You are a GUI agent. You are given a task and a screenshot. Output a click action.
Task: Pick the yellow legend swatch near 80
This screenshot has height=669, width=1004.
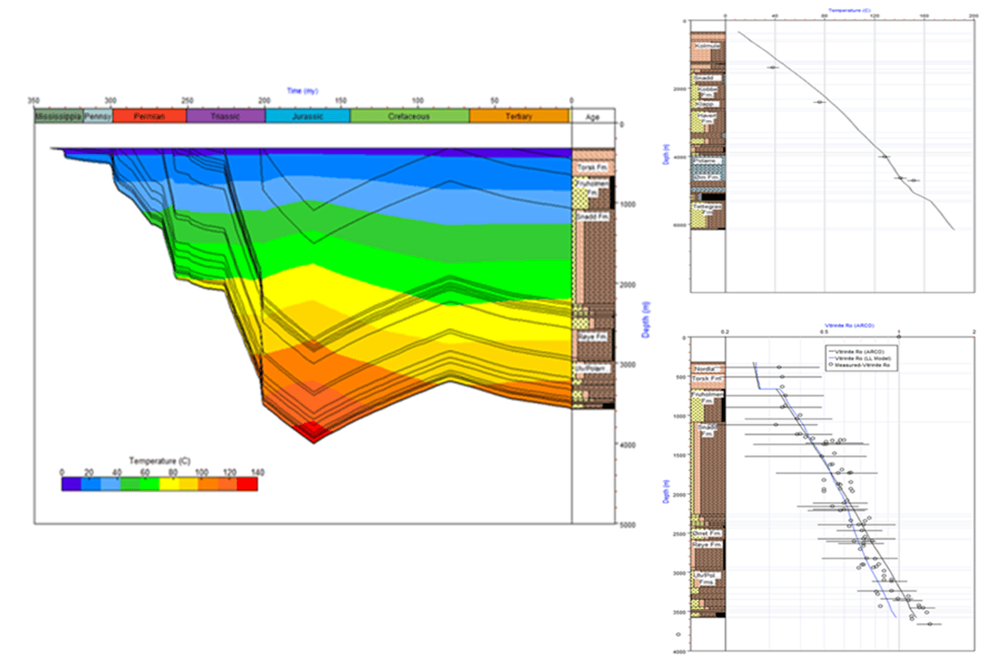pyautogui.click(x=169, y=485)
